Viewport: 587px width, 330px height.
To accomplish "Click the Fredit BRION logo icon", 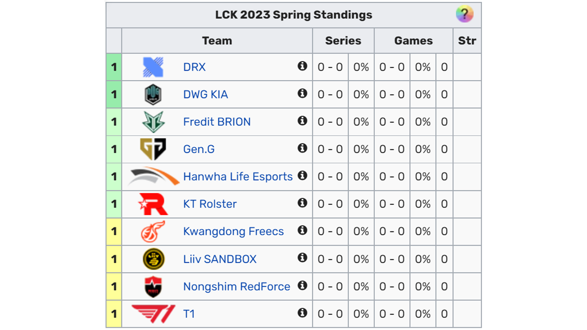I will [x=153, y=122].
